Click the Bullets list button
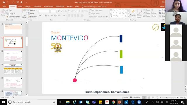Viewport: 187px width, 105px height. point(70,11)
